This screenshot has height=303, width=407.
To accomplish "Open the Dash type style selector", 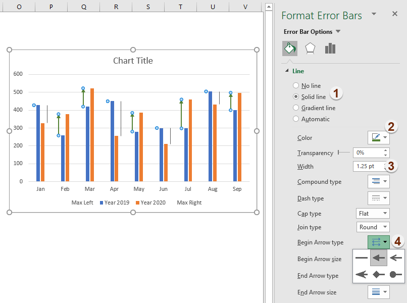I will tap(379, 198).
